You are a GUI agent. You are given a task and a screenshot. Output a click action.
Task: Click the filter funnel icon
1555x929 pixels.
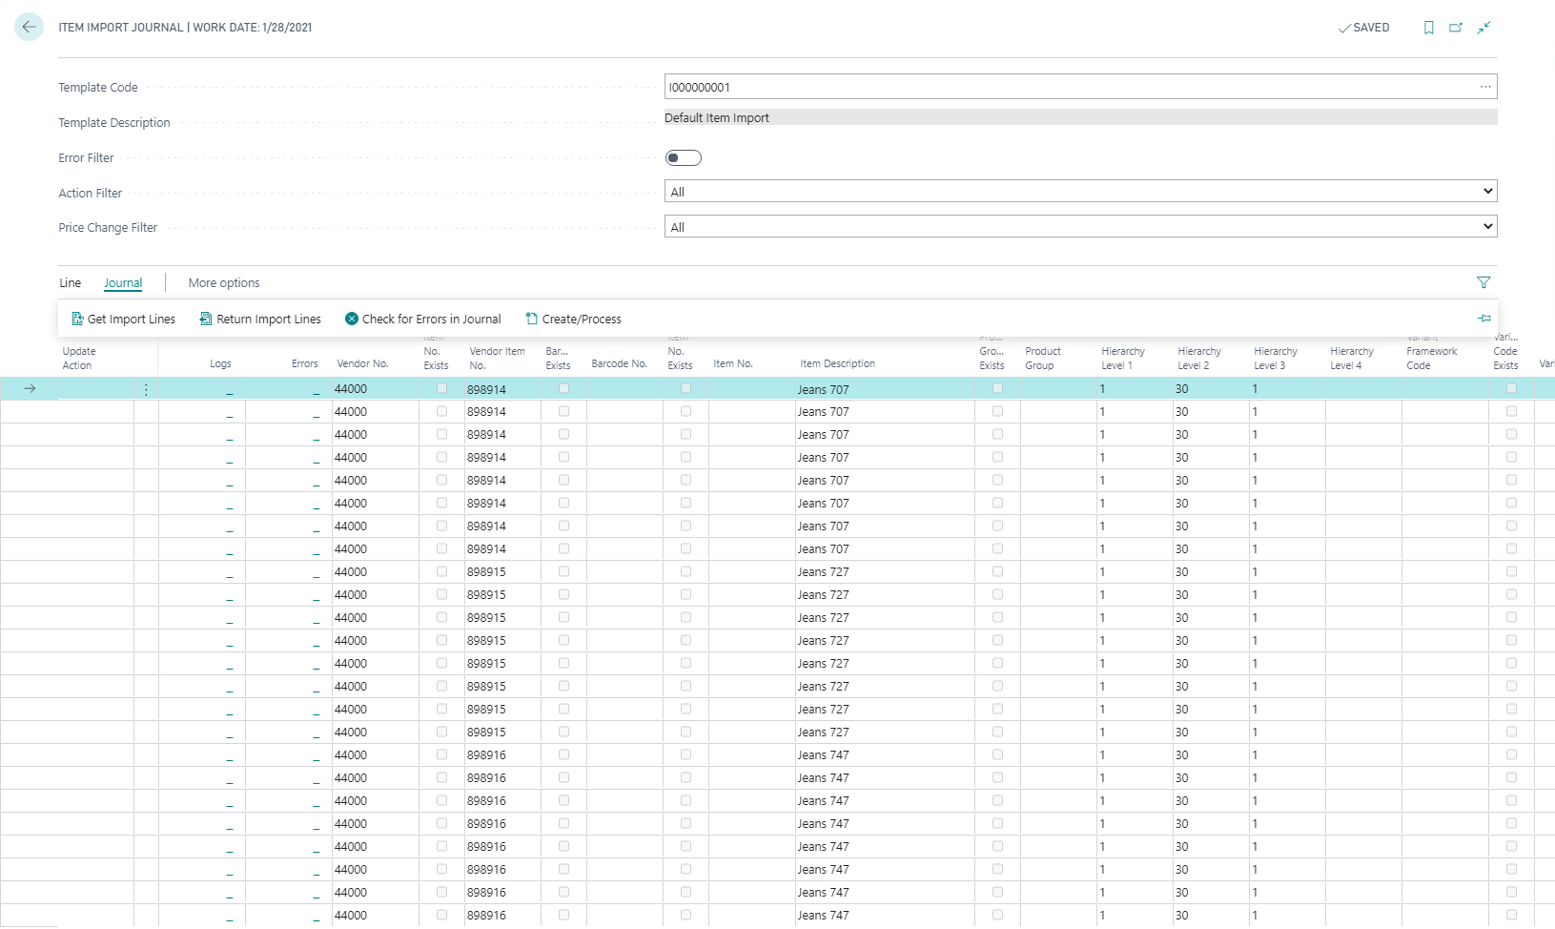point(1483,282)
